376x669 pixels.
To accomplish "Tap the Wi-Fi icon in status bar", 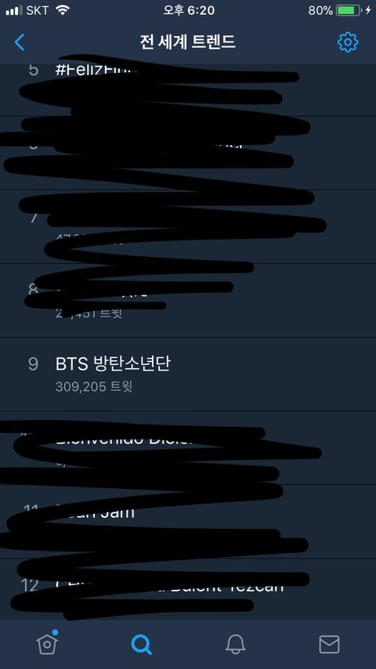I will (x=63, y=10).
